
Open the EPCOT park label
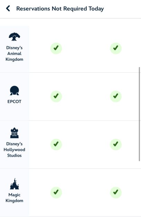click(x=14, y=102)
